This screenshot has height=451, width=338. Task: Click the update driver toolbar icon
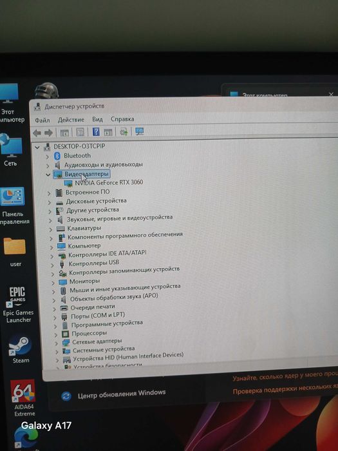click(x=124, y=132)
